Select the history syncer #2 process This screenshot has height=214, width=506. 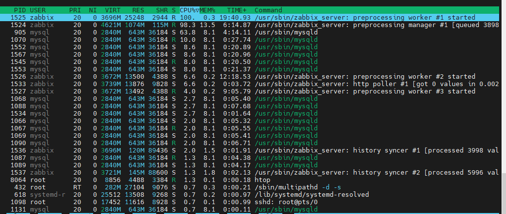(249, 173)
